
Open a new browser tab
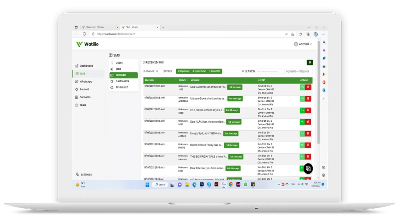(x=163, y=27)
